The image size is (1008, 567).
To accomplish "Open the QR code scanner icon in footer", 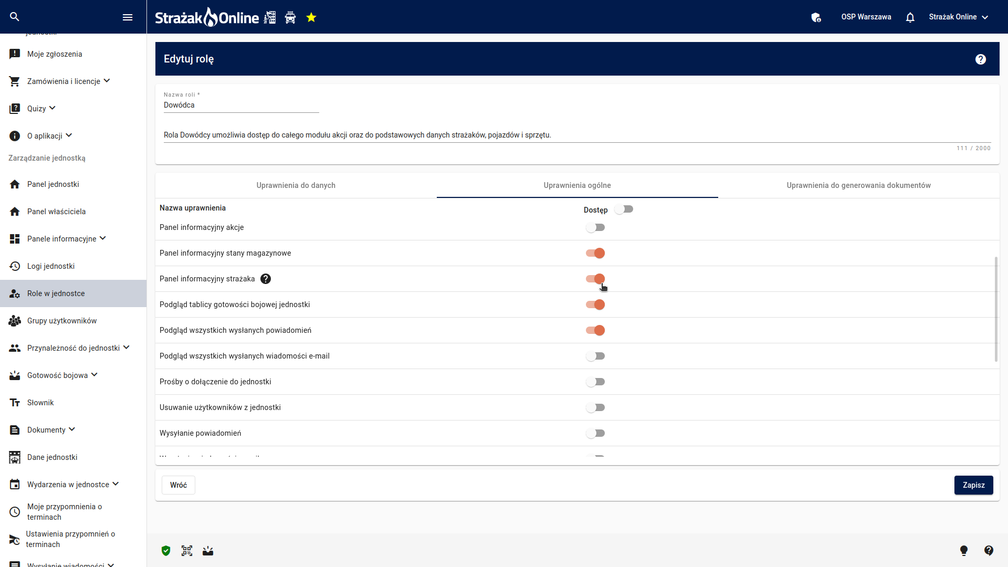I will [x=187, y=551].
